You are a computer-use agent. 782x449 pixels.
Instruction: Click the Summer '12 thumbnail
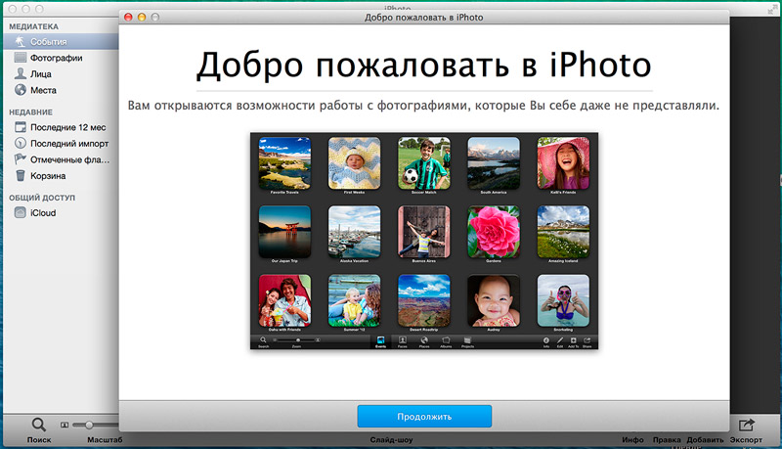pyautogui.click(x=354, y=300)
